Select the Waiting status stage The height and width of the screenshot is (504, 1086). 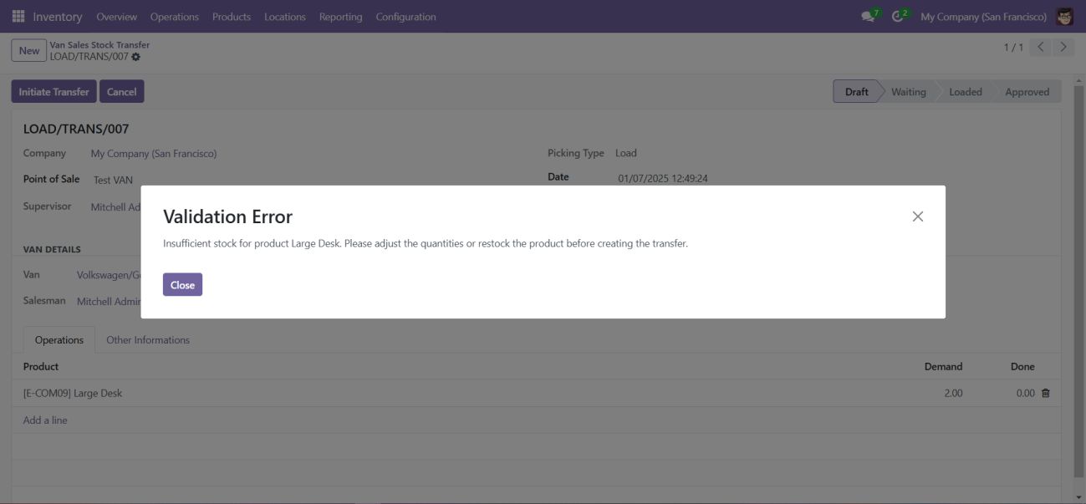(908, 92)
